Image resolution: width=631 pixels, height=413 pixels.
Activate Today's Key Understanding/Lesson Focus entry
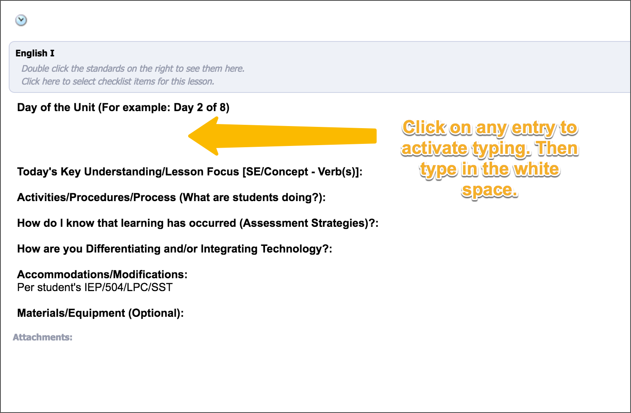point(189,172)
